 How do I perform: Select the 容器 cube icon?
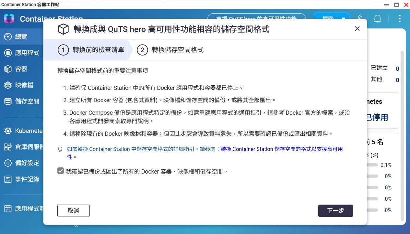click(8, 69)
